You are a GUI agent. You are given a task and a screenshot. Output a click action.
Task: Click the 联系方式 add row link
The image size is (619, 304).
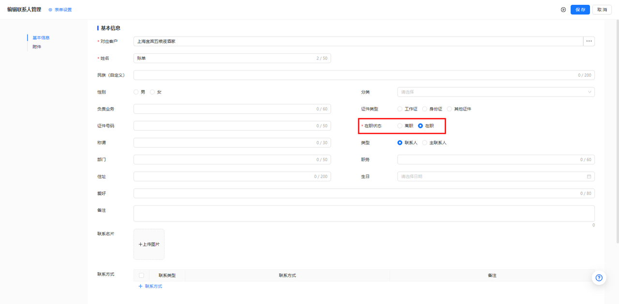coord(150,287)
